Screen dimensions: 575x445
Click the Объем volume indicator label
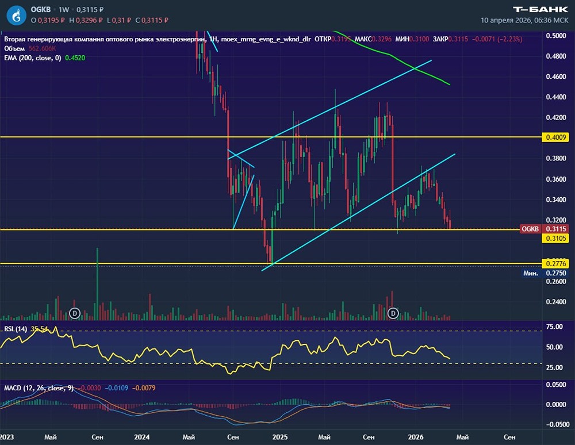tap(14, 48)
